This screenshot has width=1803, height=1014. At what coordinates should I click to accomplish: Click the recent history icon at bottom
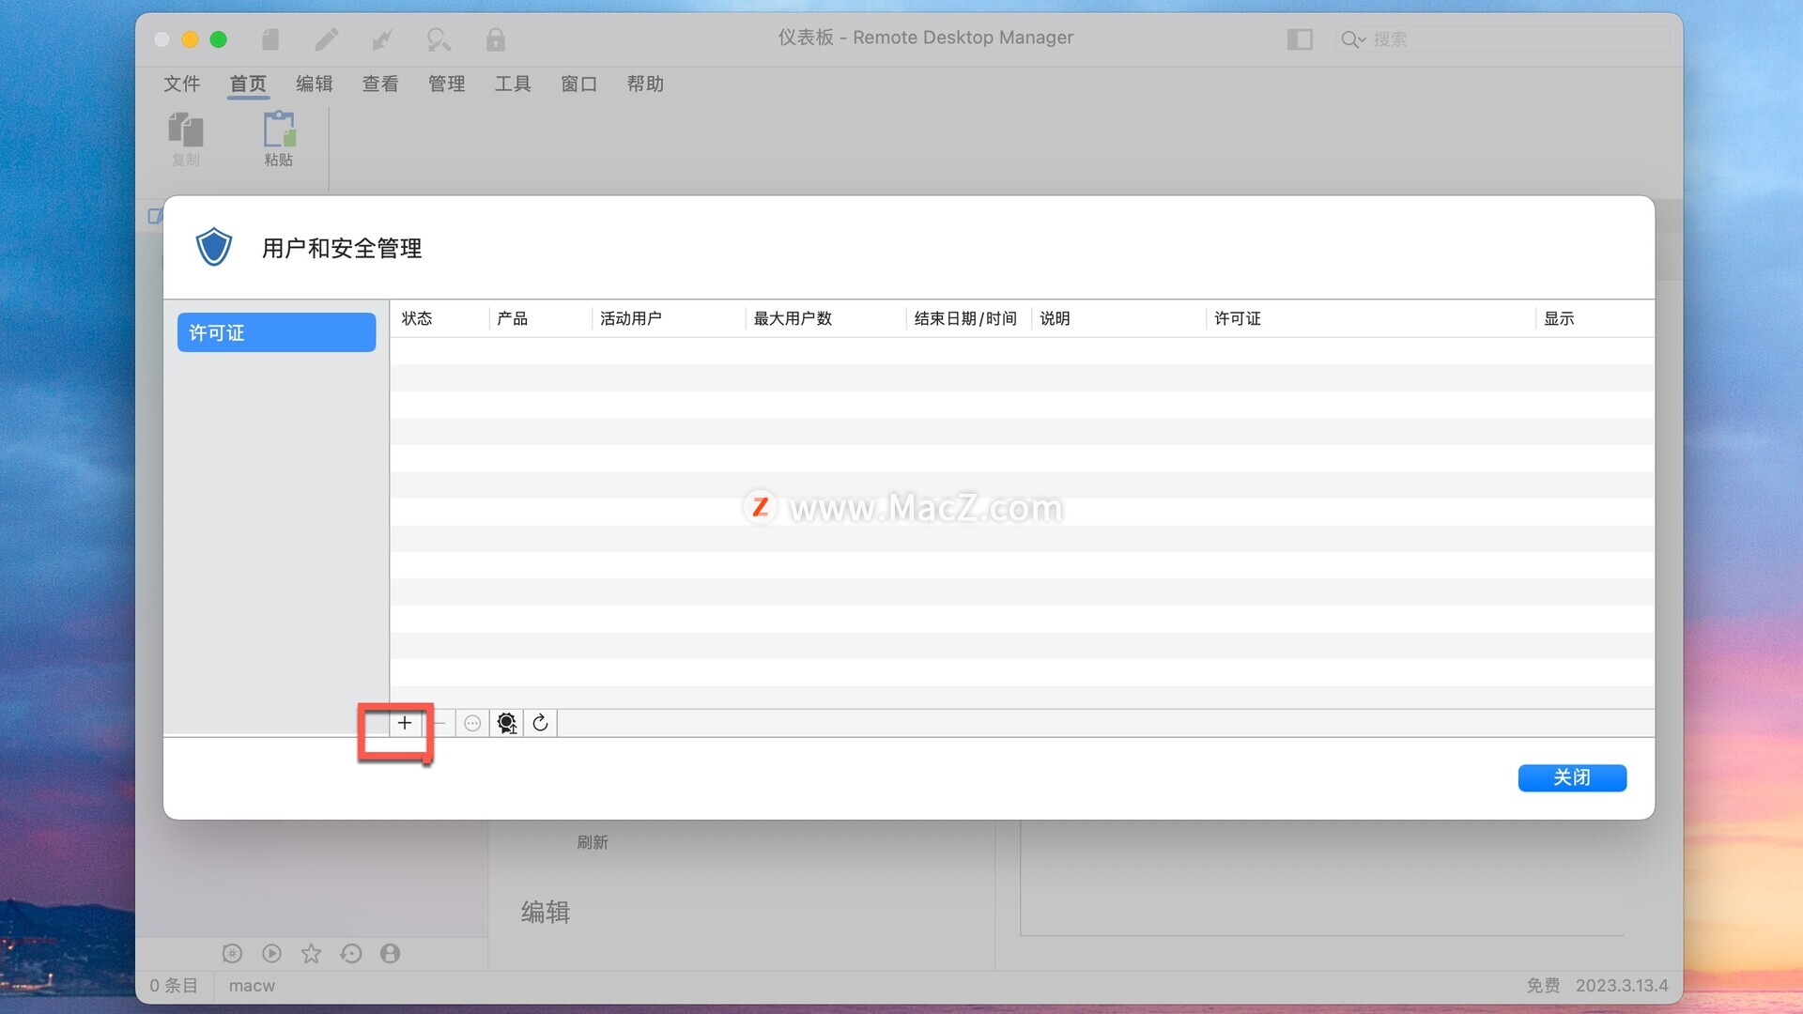[x=351, y=954]
